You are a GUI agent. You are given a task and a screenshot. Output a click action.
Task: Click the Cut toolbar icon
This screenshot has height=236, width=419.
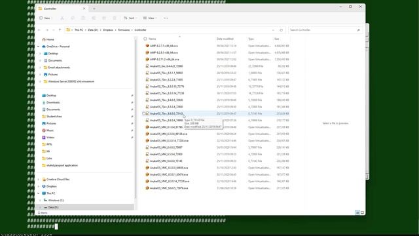(x=62, y=18)
